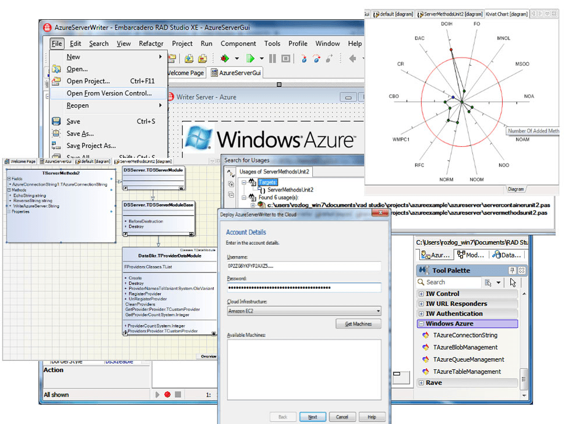Click the macro play triangle button
This screenshot has width=565, height=424.
coord(157,394)
